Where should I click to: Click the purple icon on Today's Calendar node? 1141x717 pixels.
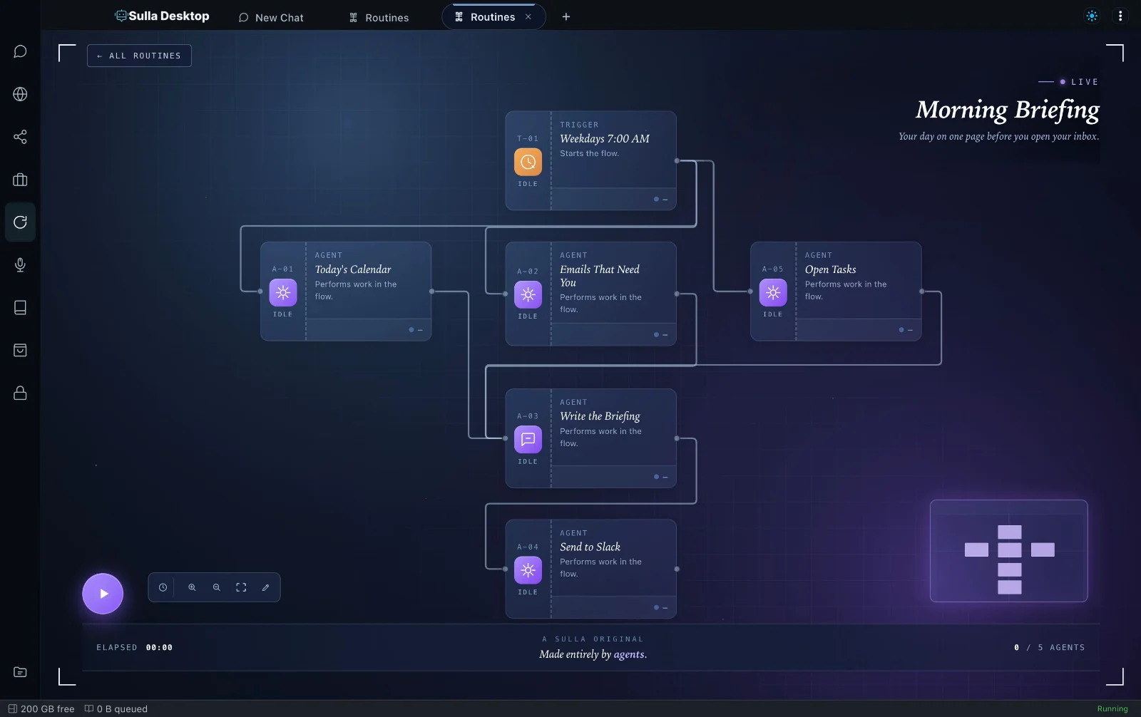tap(283, 292)
